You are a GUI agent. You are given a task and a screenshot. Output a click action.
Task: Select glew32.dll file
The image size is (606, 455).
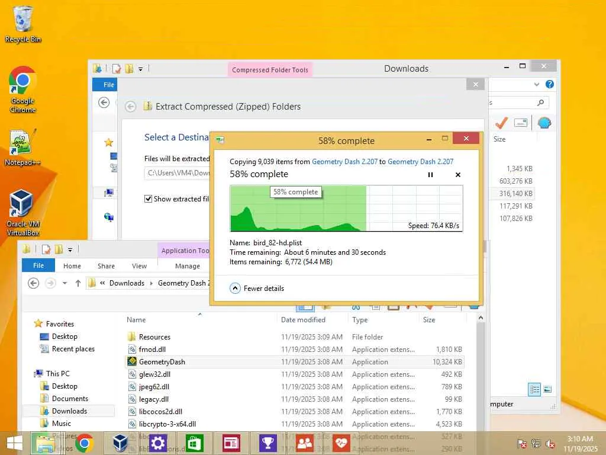click(x=154, y=374)
